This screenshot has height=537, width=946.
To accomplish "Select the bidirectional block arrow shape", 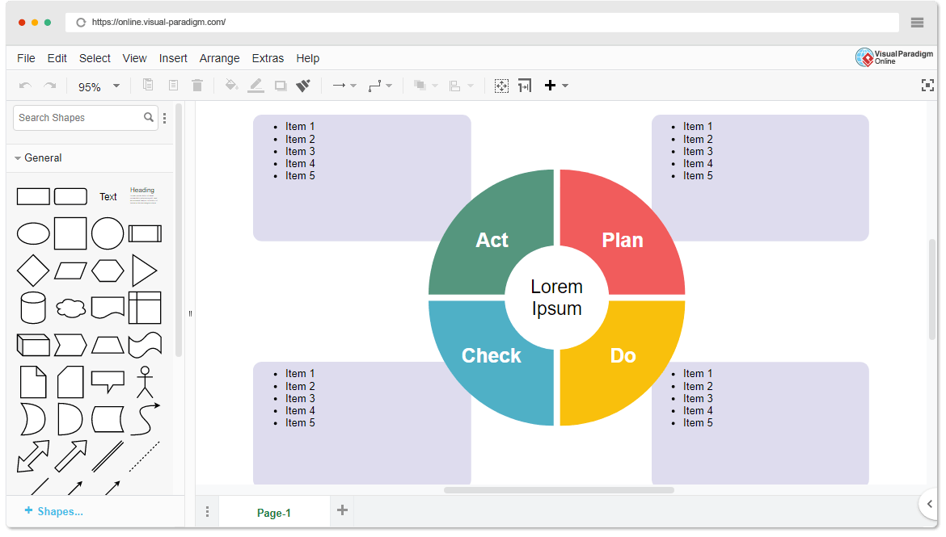I will pyautogui.click(x=33, y=456).
